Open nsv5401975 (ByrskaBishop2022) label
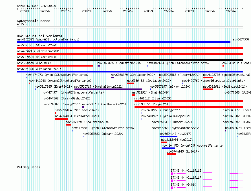The height and width of the screenshot is (191, 251). coord(166,116)
